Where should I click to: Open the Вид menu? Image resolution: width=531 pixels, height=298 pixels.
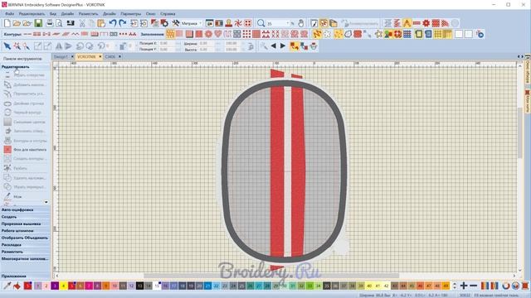point(53,14)
